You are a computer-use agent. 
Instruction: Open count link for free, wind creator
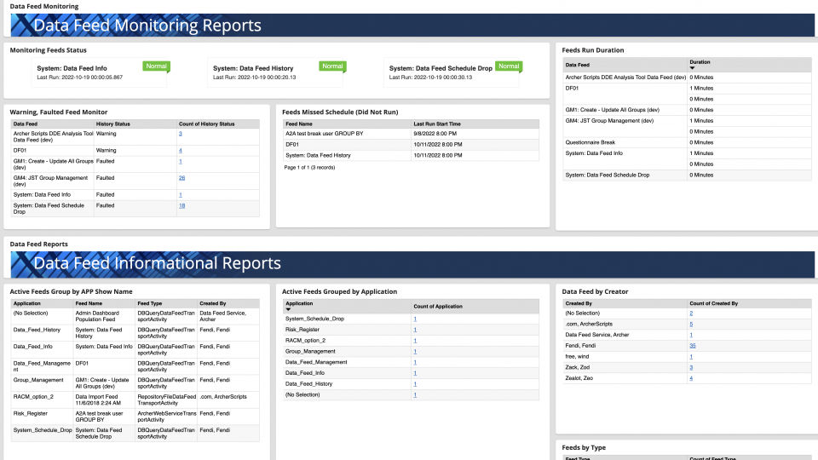click(691, 357)
